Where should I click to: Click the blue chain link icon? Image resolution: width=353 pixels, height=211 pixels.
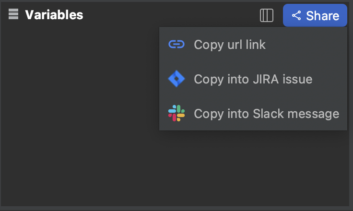coord(176,45)
